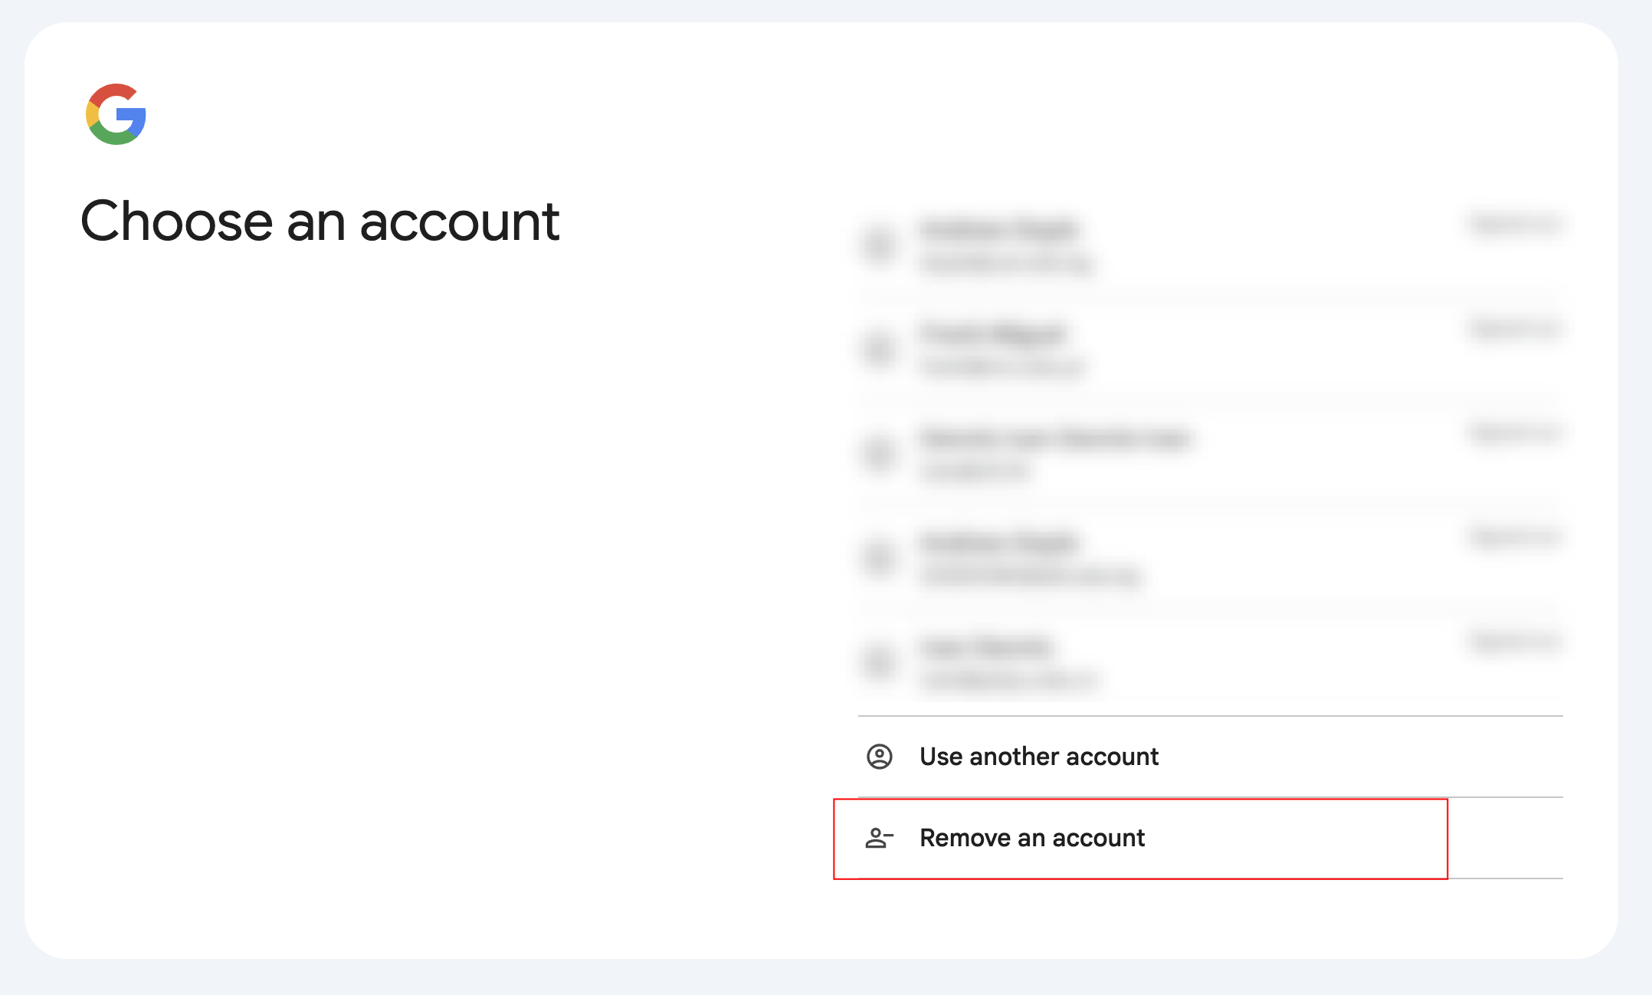Pick the third account with the longest name

pos(1055,438)
